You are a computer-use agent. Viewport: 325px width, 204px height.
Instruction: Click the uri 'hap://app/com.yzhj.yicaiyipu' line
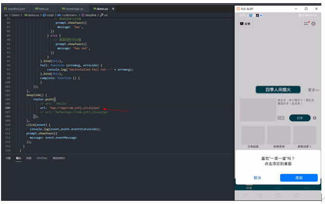tap(70, 108)
